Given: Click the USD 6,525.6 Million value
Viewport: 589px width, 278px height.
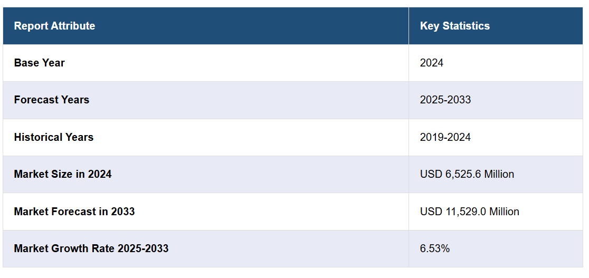Looking at the screenshot, I should 467,174.
